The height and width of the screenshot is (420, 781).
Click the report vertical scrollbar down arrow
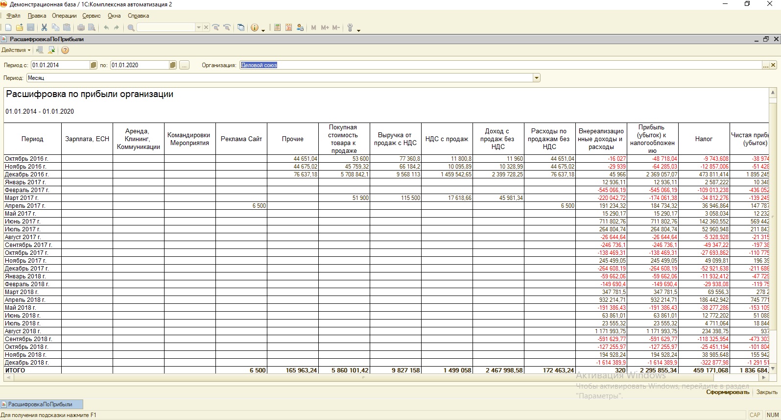(773, 369)
